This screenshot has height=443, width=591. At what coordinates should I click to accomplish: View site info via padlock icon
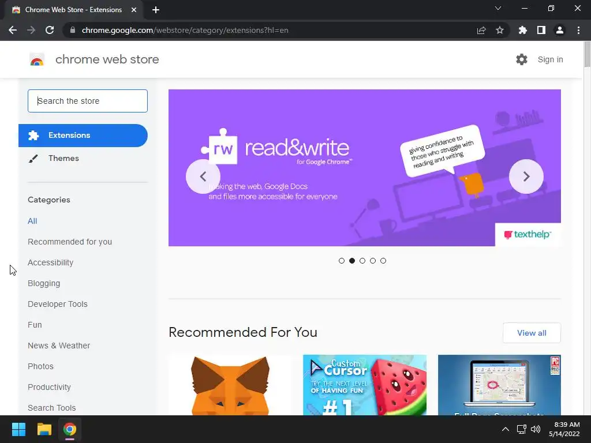(73, 30)
